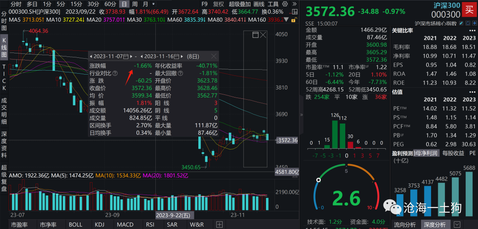Select 每股收益 forecast tab
This screenshot has width=478, height=229.
click(x=453, y=153)
